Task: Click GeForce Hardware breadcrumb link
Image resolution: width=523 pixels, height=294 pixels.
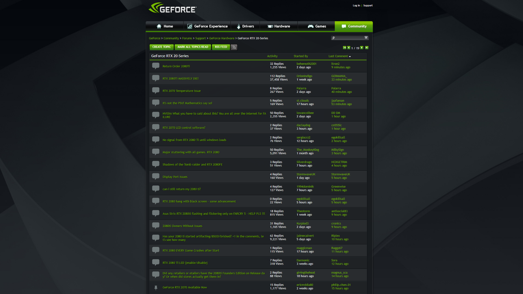Action: pos(222,38)
